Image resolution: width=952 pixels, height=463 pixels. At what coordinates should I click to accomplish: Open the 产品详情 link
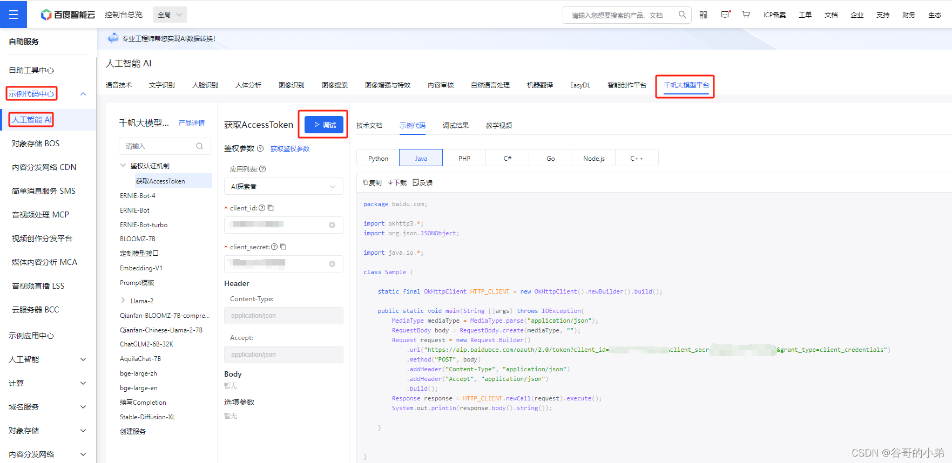[x=192, y=123]
